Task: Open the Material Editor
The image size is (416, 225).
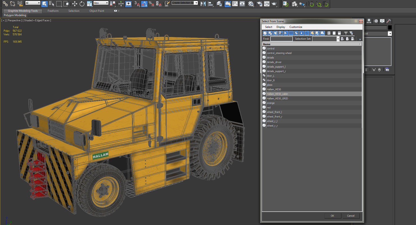Action: pos(251,4)
